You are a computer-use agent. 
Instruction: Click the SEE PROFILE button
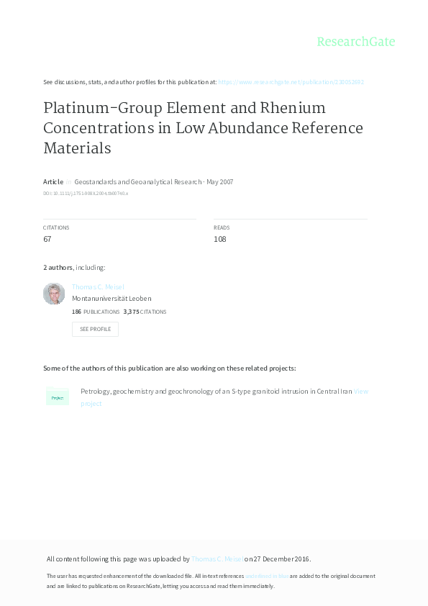coord(95,328)
